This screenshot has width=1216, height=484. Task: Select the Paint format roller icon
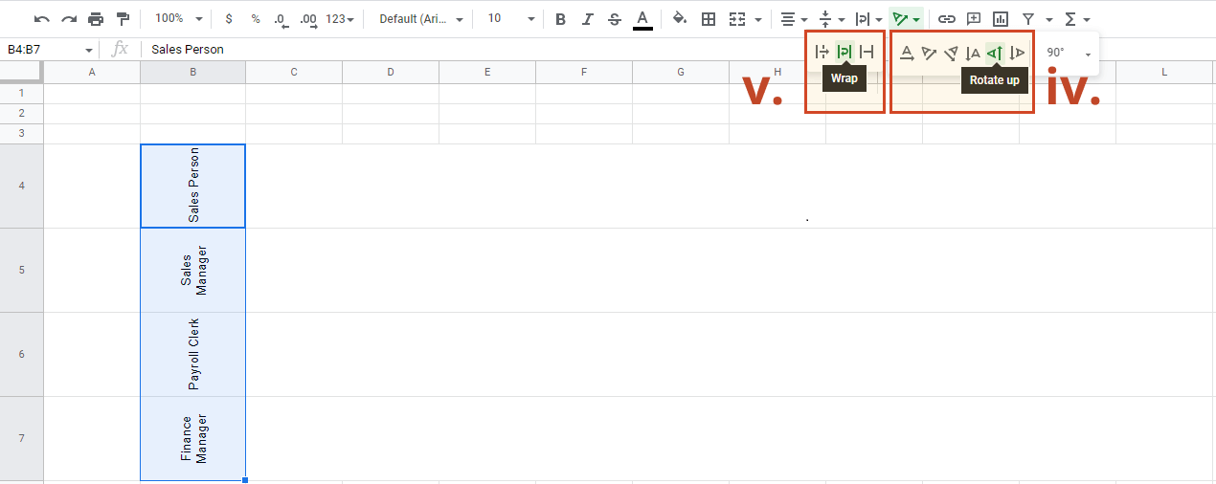123,19
